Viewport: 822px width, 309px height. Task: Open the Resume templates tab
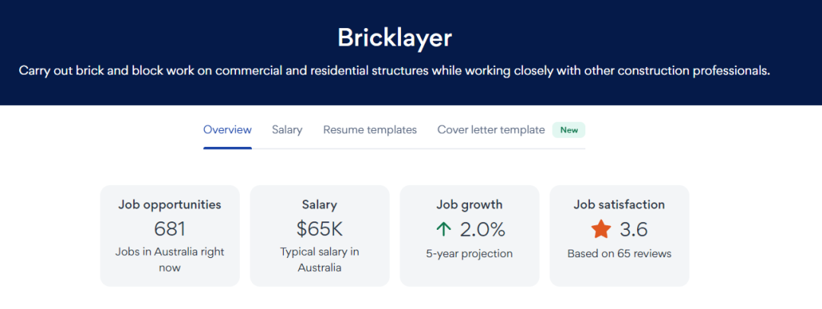point(370,129)
